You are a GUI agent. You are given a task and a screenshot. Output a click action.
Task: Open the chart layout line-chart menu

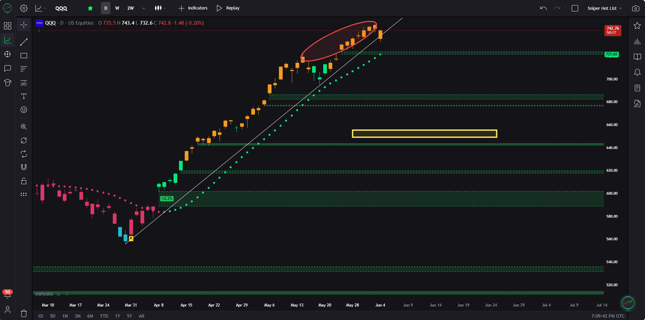coord(40,8)
